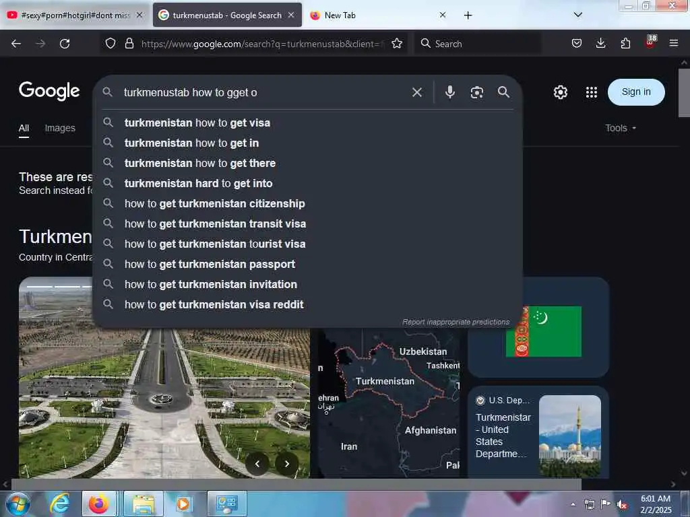Bookmark this page with the star icon
The image size is (690, 517).
point(397,43)
